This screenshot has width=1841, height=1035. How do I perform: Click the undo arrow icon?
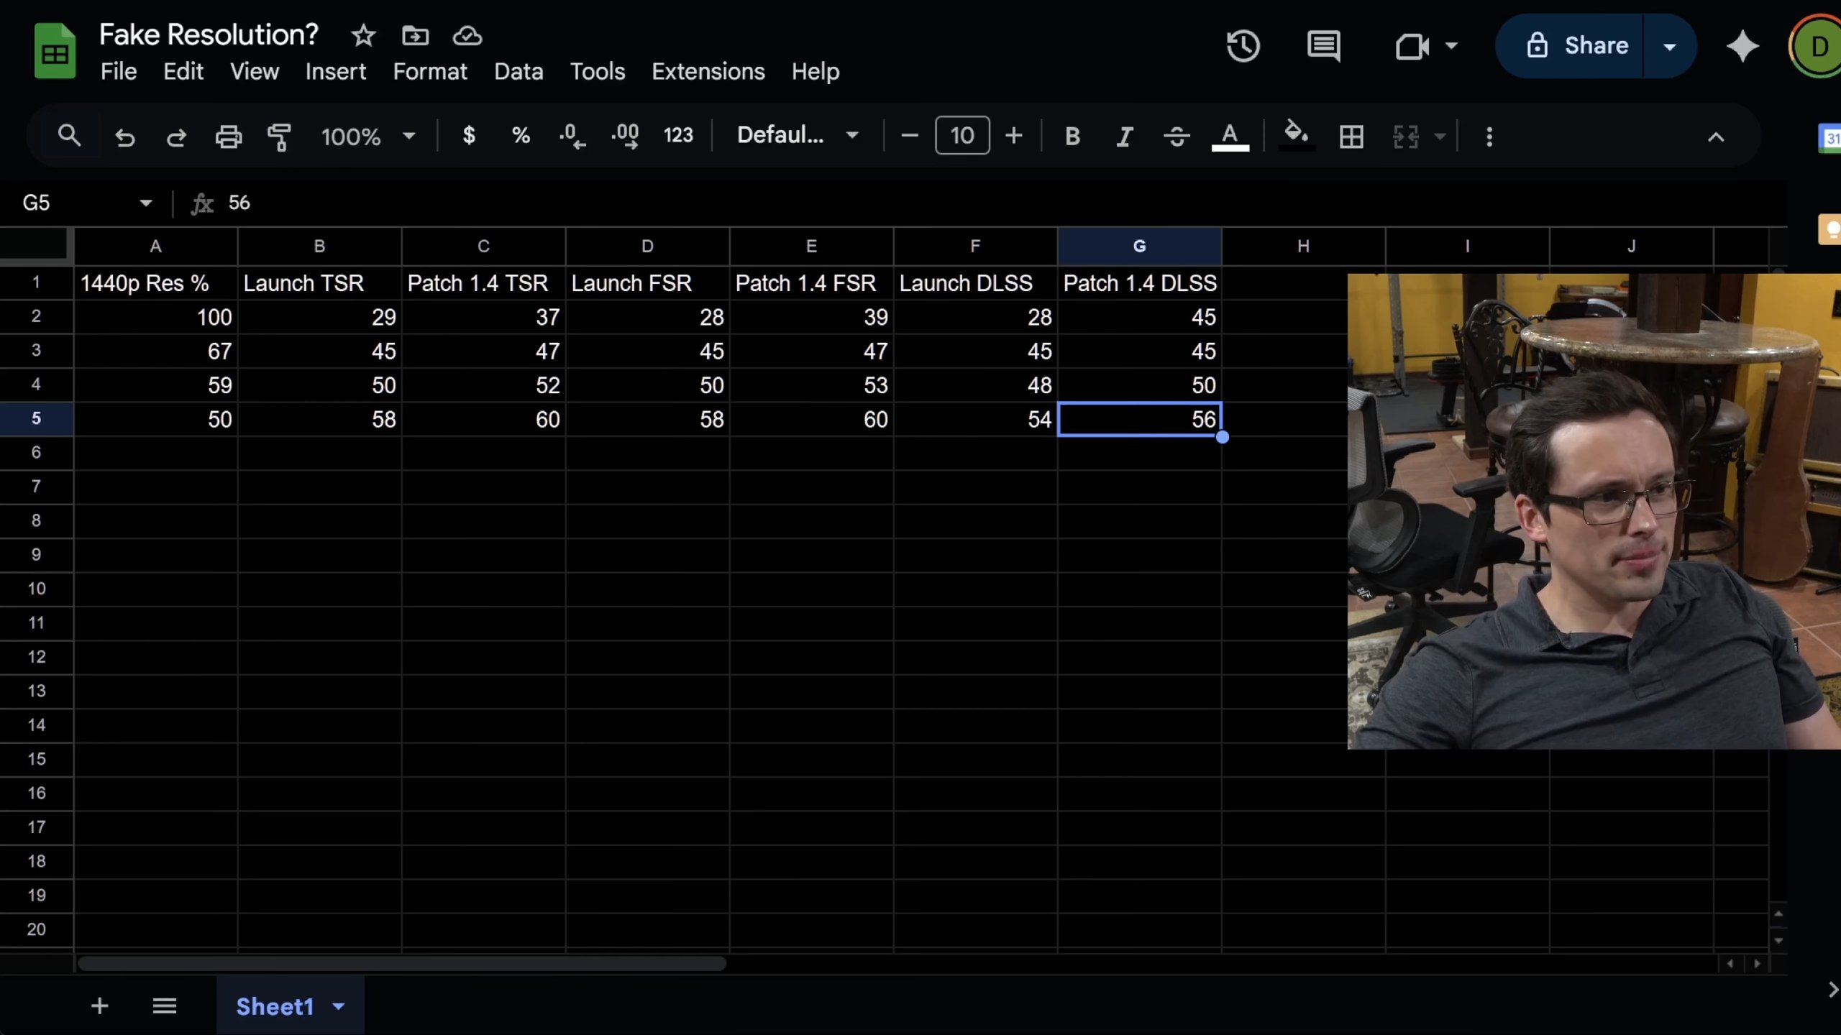tap(124, 136)
